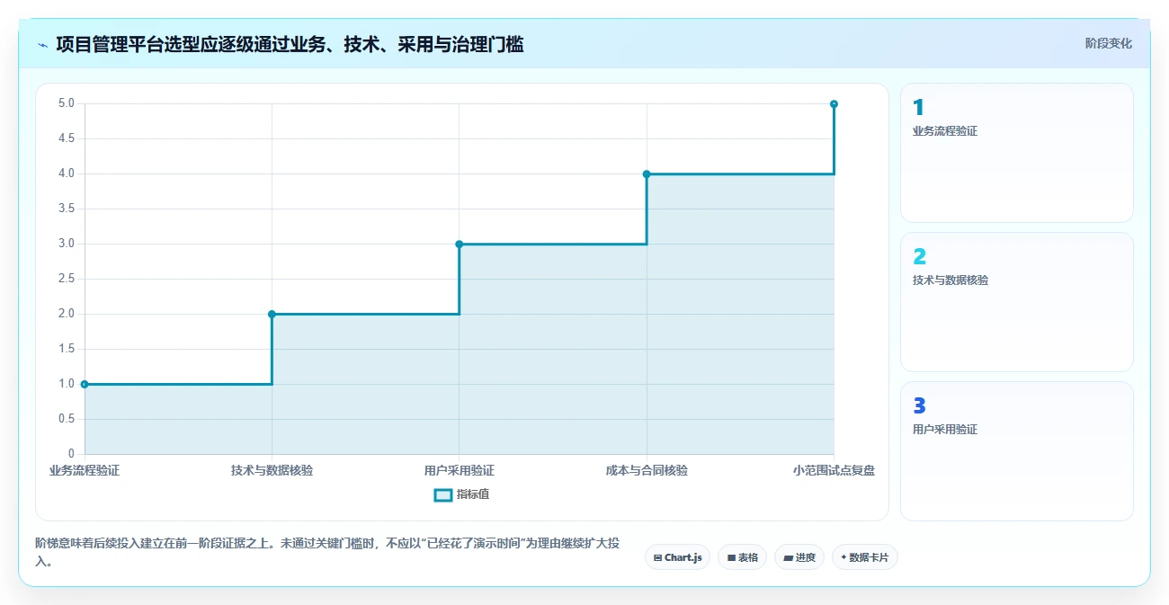Click y-axis value 3.5
The height and width of the screenshot is (605, 1169).
pos(67,209)
